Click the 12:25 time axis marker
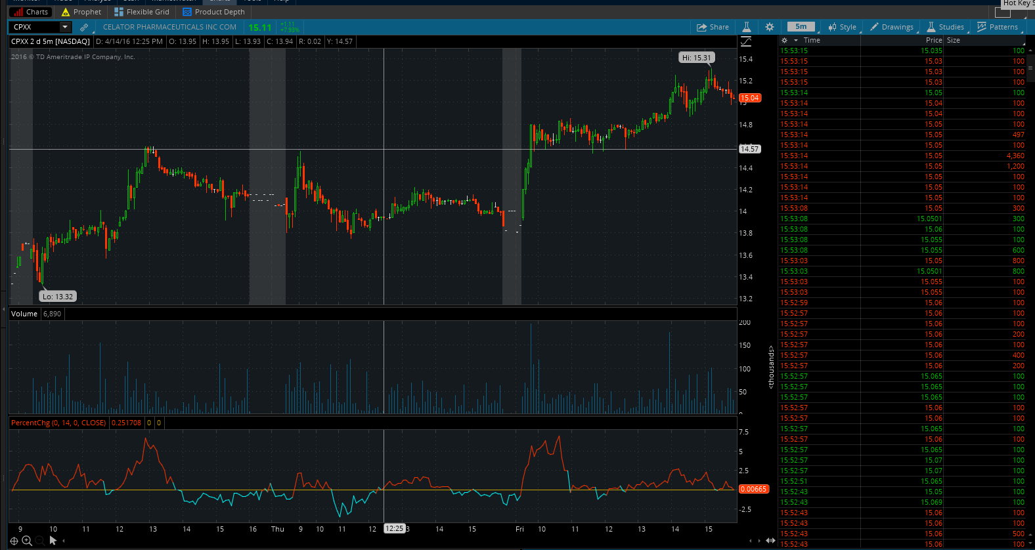The width and height of the screenshot is (1035, 550). 394,528
